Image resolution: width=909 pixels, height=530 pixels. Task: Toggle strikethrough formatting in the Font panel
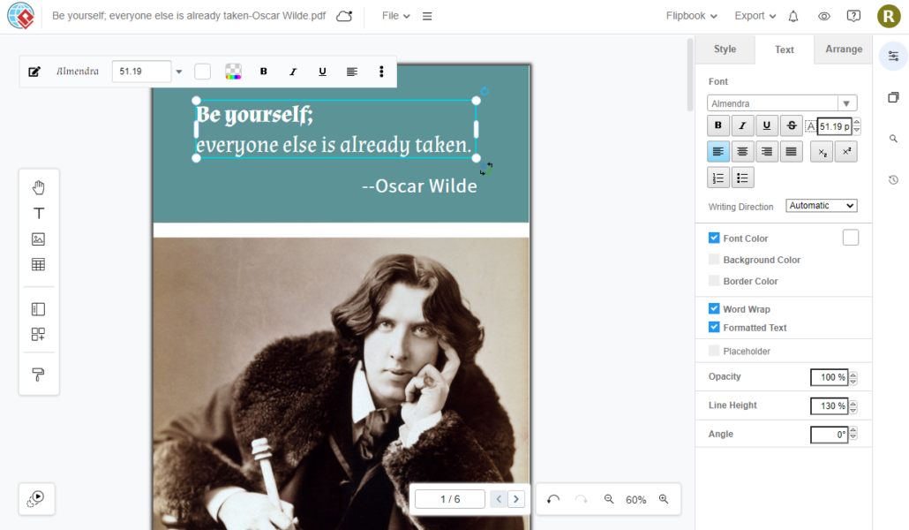[x=791, y=125]
